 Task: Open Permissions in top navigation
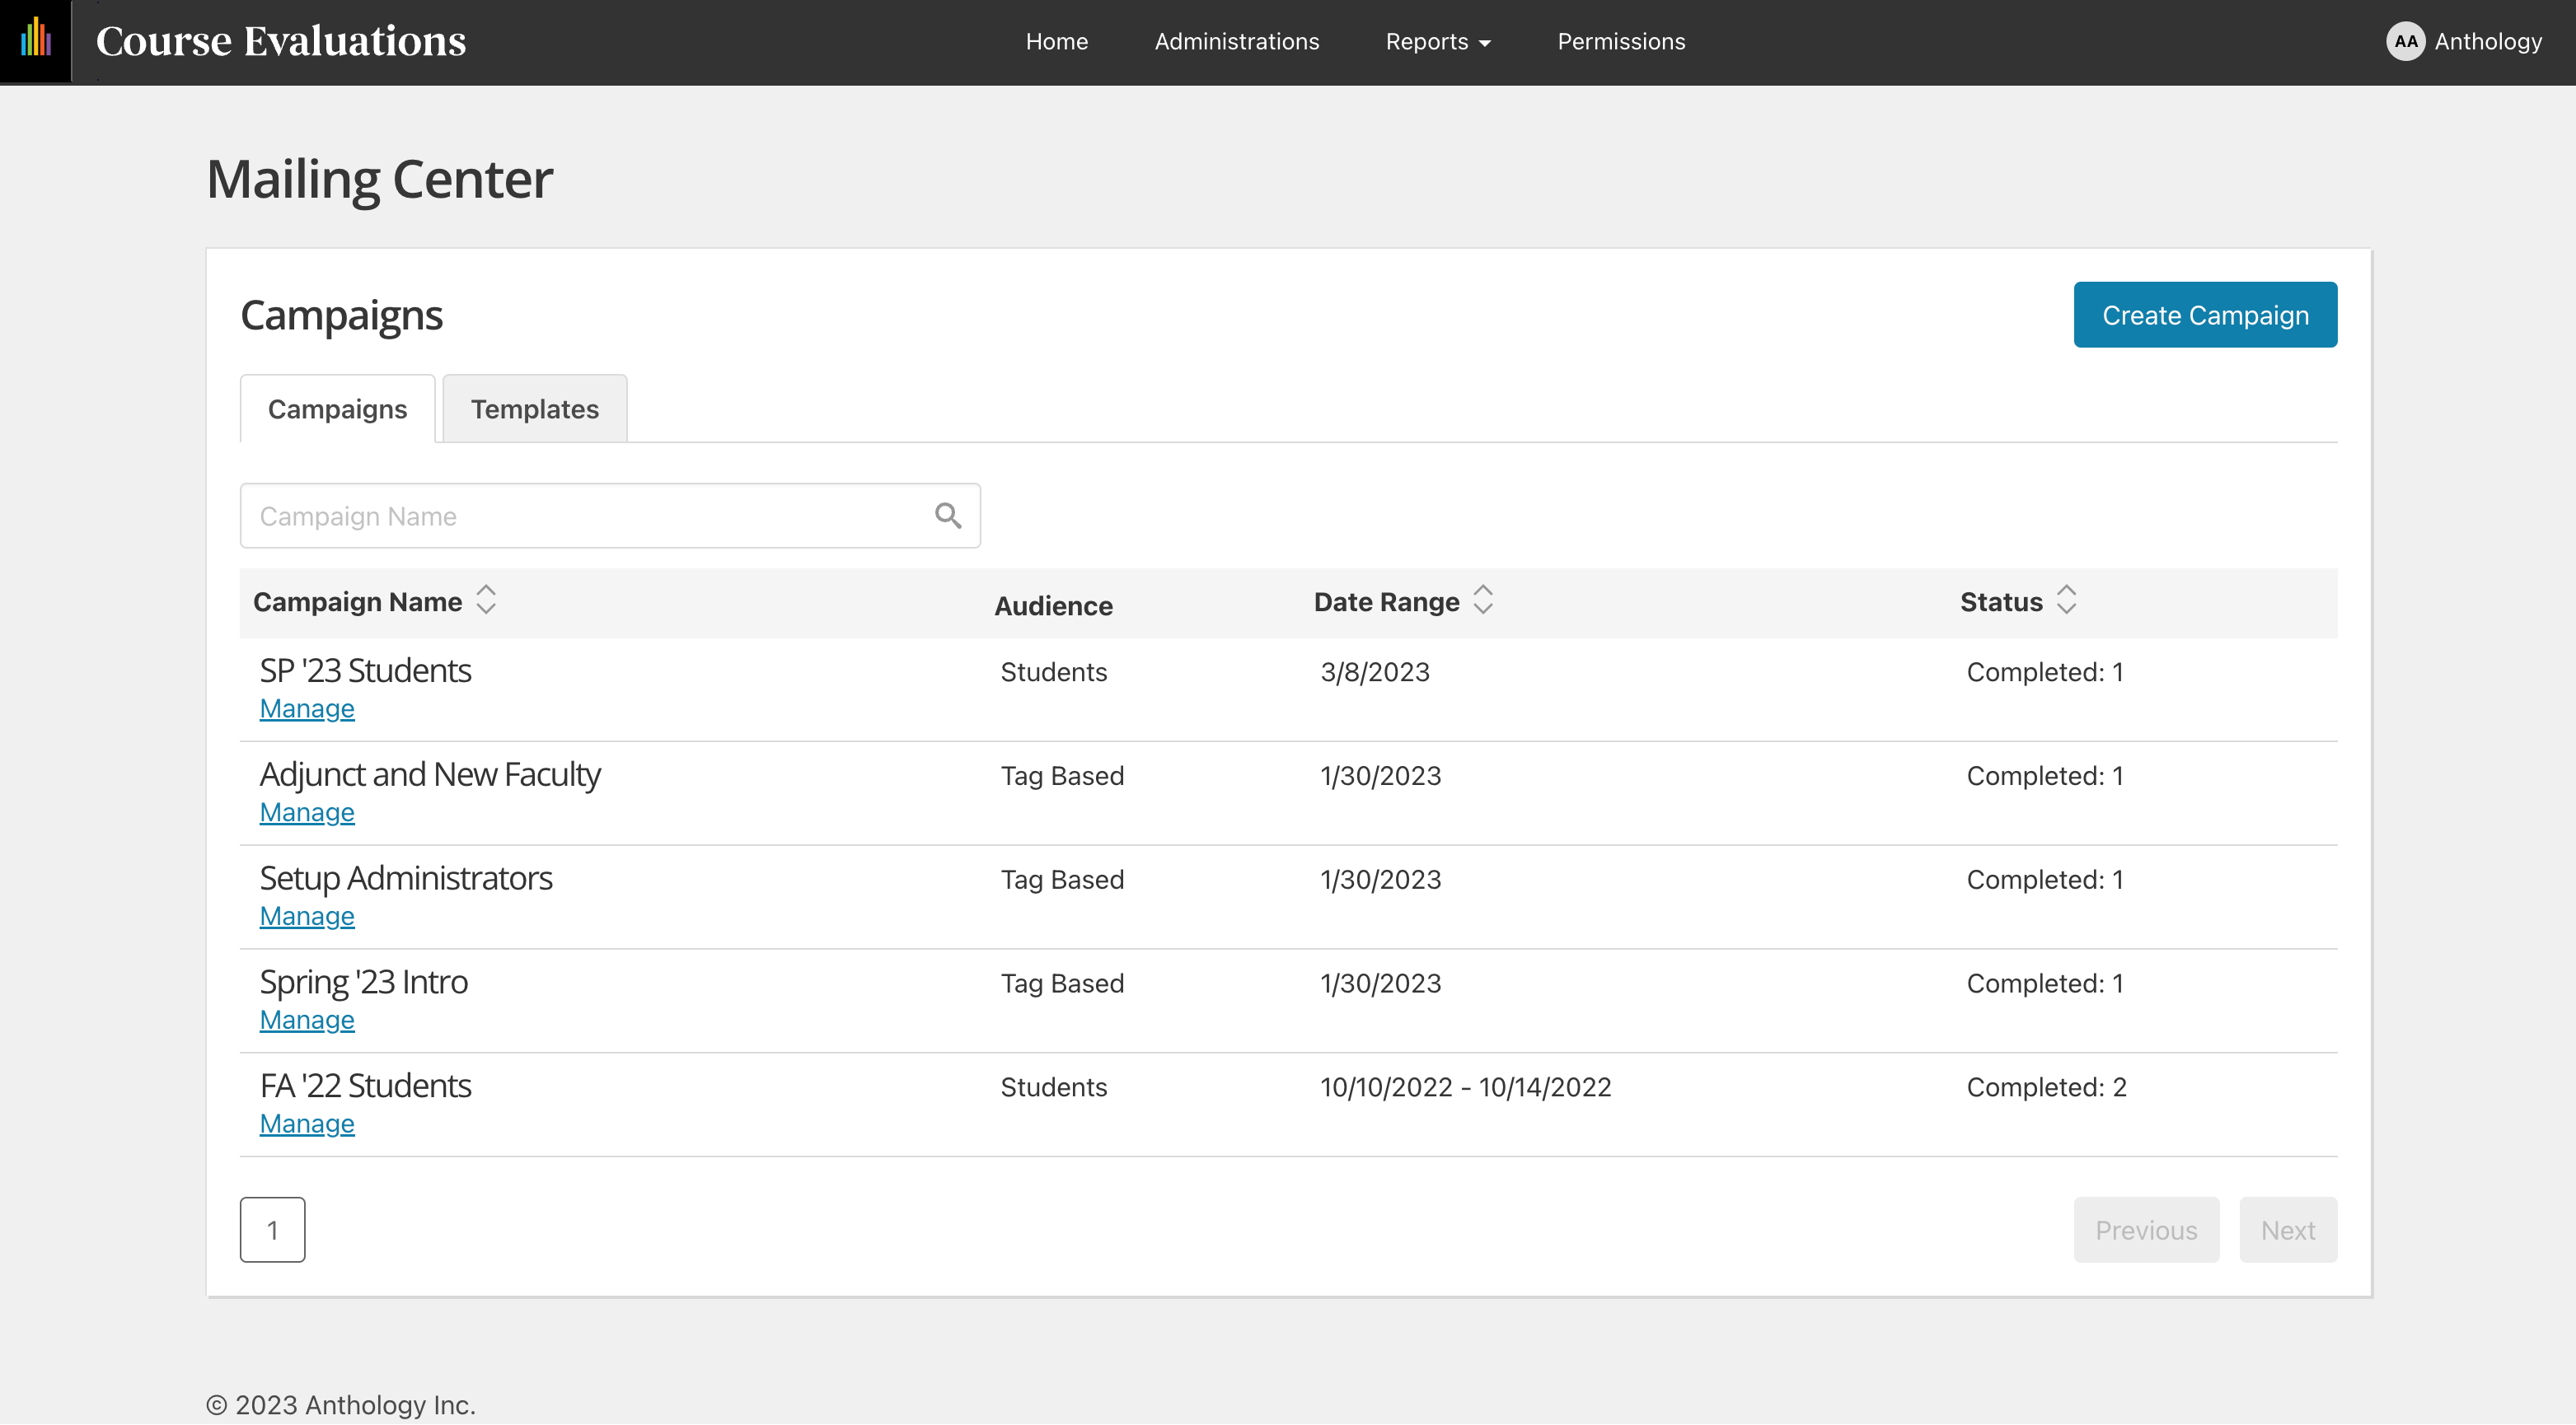(x=1621, y=41)
